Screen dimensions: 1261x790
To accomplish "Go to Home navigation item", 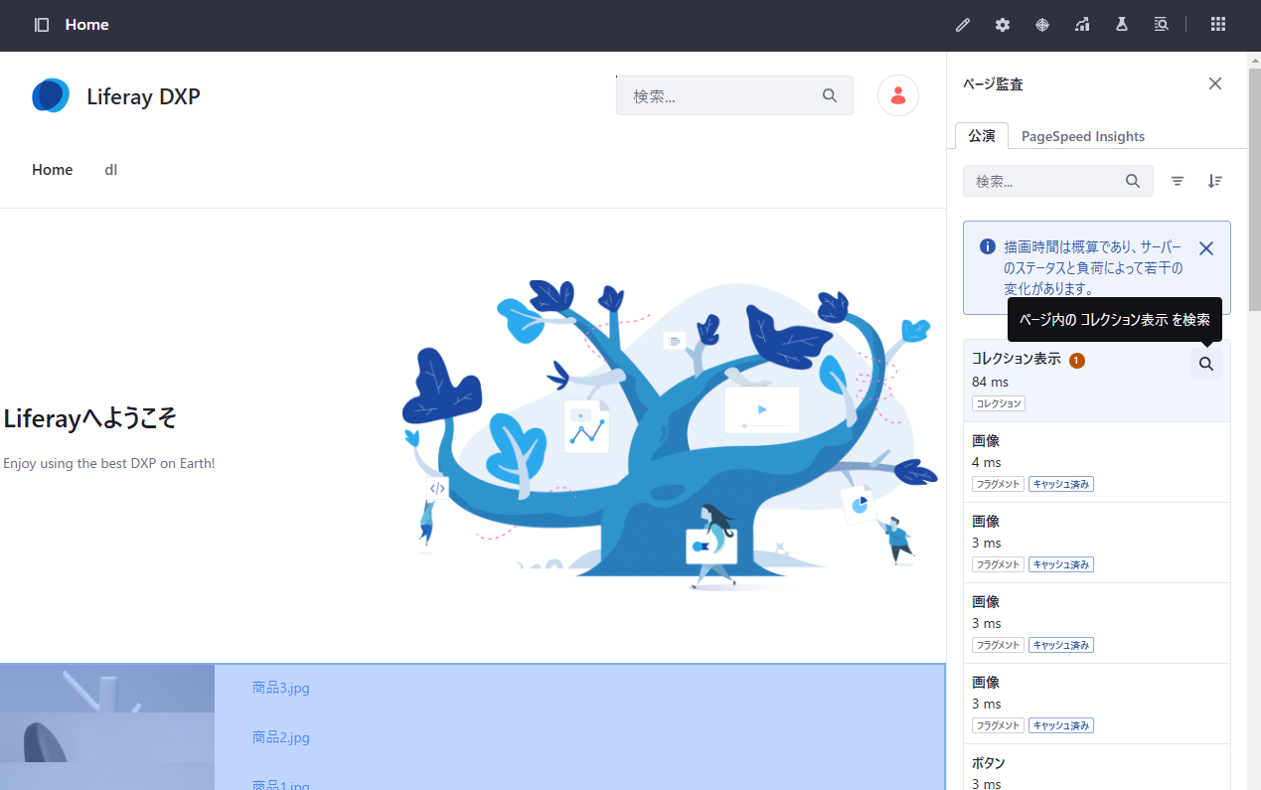I will coord(52,170).
